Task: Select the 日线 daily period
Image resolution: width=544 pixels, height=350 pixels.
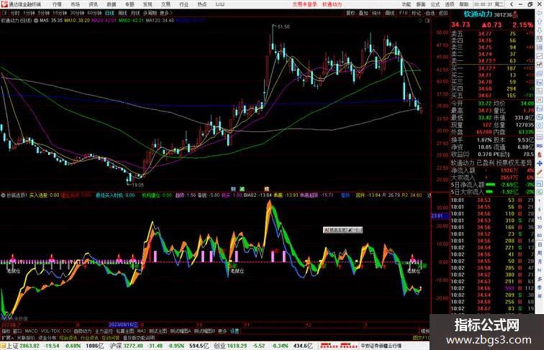Action: [109, 13]
